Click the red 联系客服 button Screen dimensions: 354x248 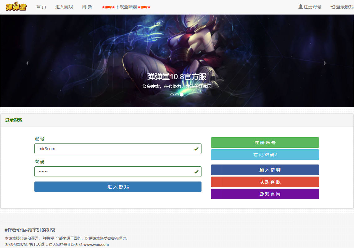click(x=265, y=182)
